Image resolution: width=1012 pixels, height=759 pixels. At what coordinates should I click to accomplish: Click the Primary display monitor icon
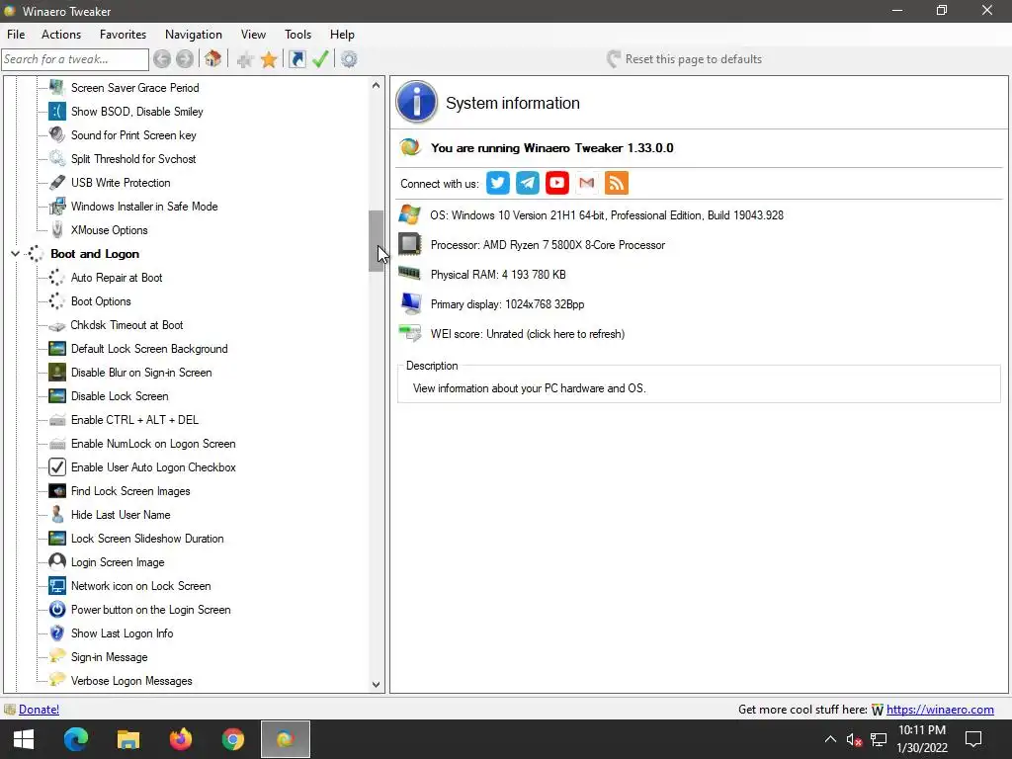point(410,303)
